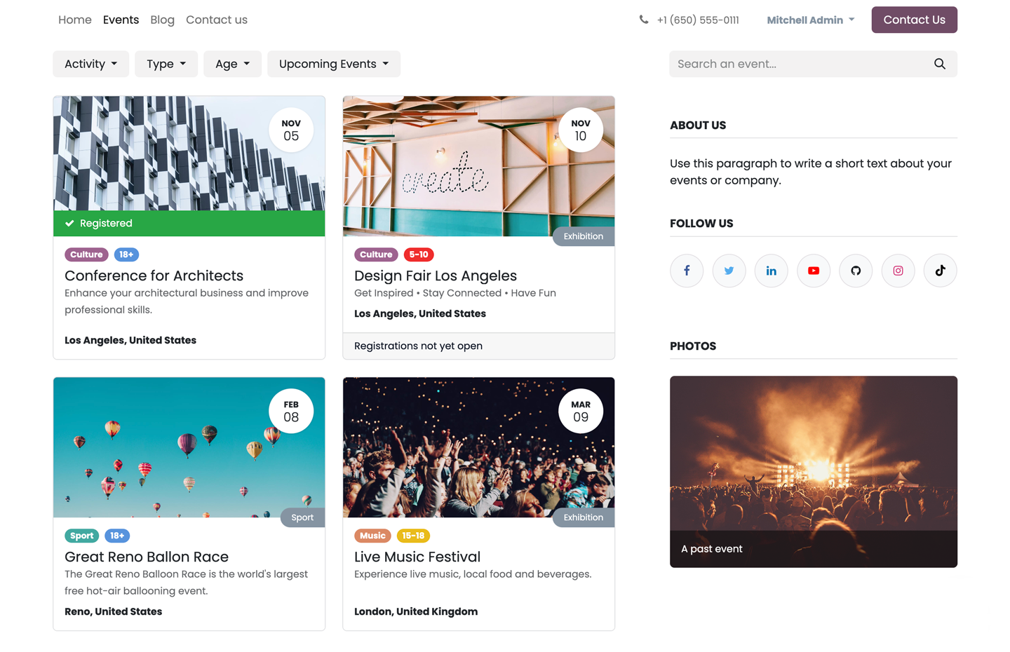Screen dimensions: 1010x652
Task: Expand the Upcoming Events dropdown
Action: click(x=333, y=64)
